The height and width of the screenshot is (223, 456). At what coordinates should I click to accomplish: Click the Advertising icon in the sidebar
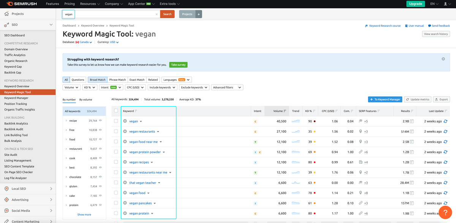click(x=6, y=199)
